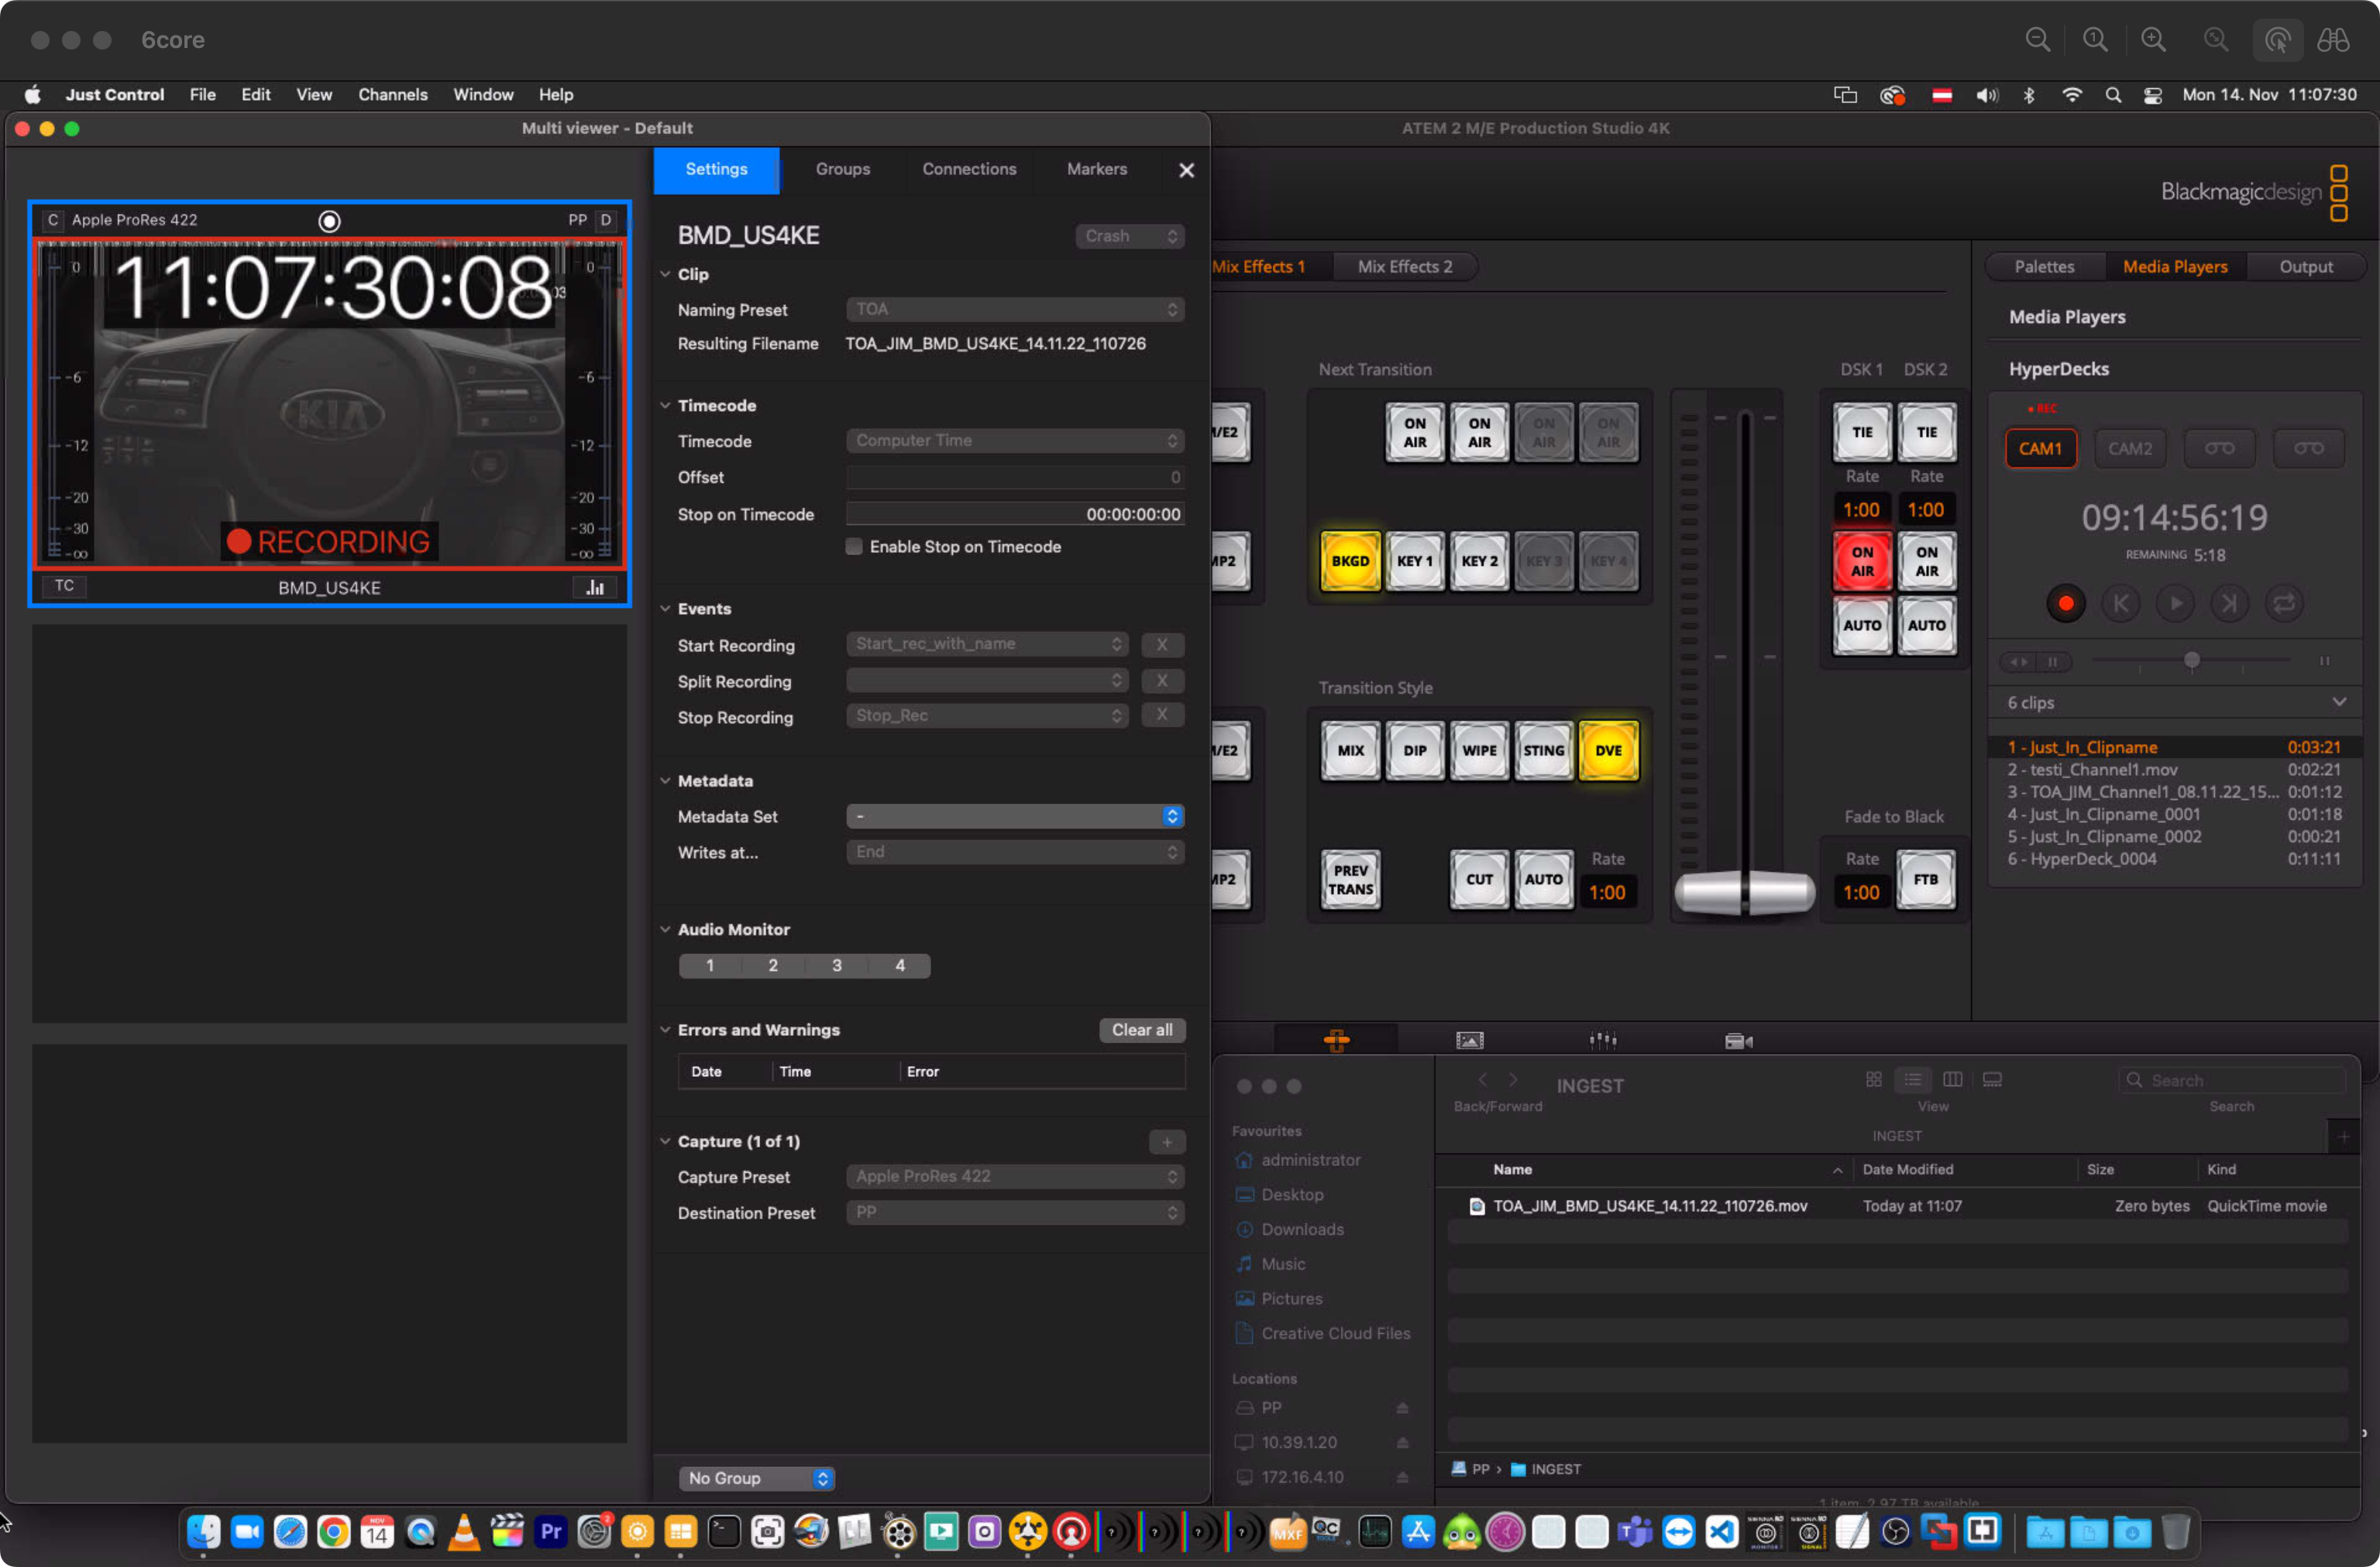
Task: Toggle KEY 1 next transition button
Action: pyautogui.click(x=1415, y=561)
